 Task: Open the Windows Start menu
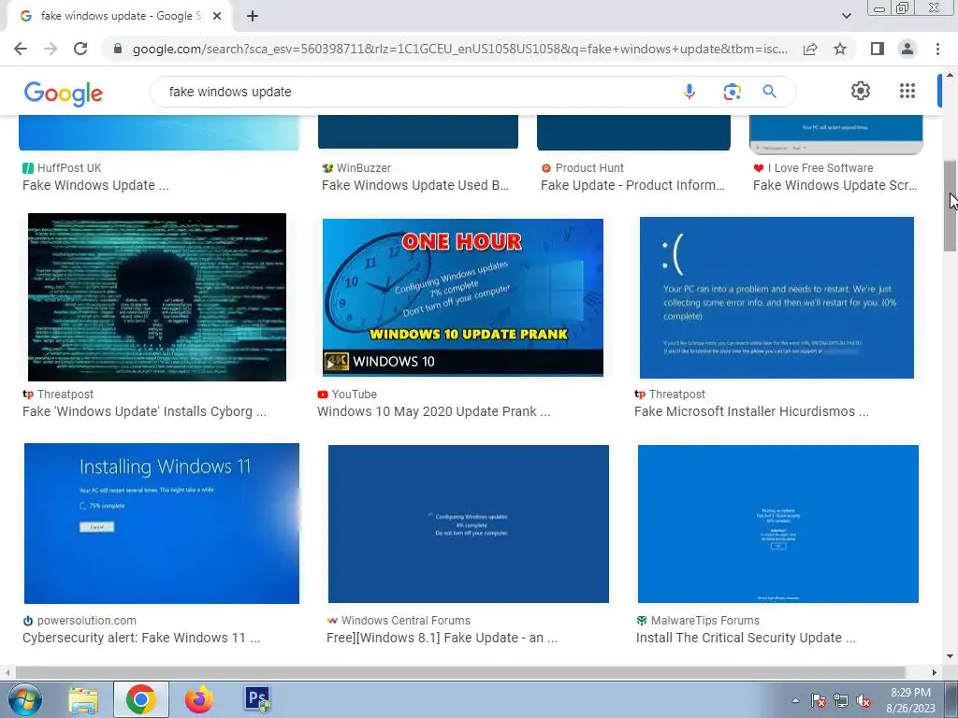pos(25,699)
